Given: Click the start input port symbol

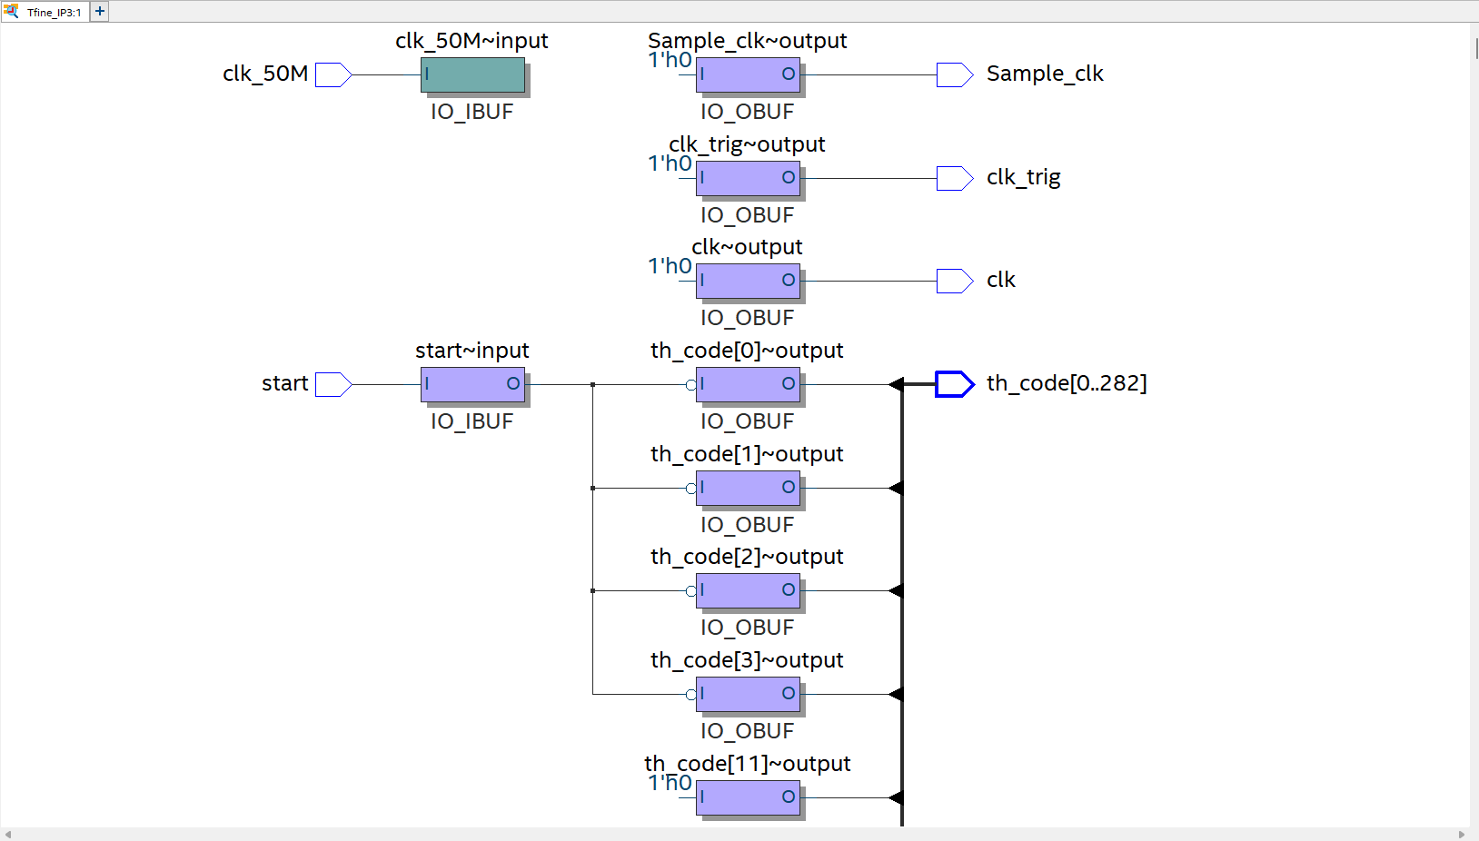Looking at the screenshot, I should (333, 384).
